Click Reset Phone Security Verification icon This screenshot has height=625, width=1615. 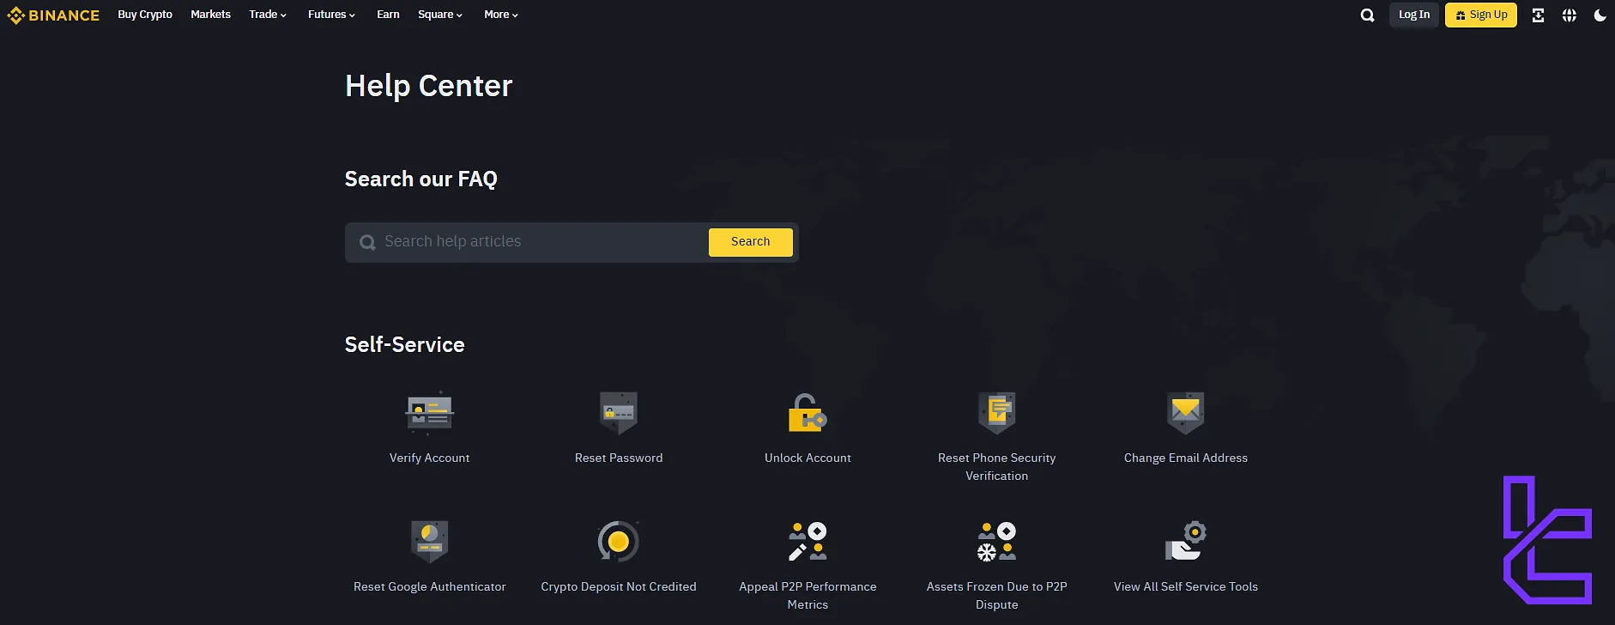[997, 413]
